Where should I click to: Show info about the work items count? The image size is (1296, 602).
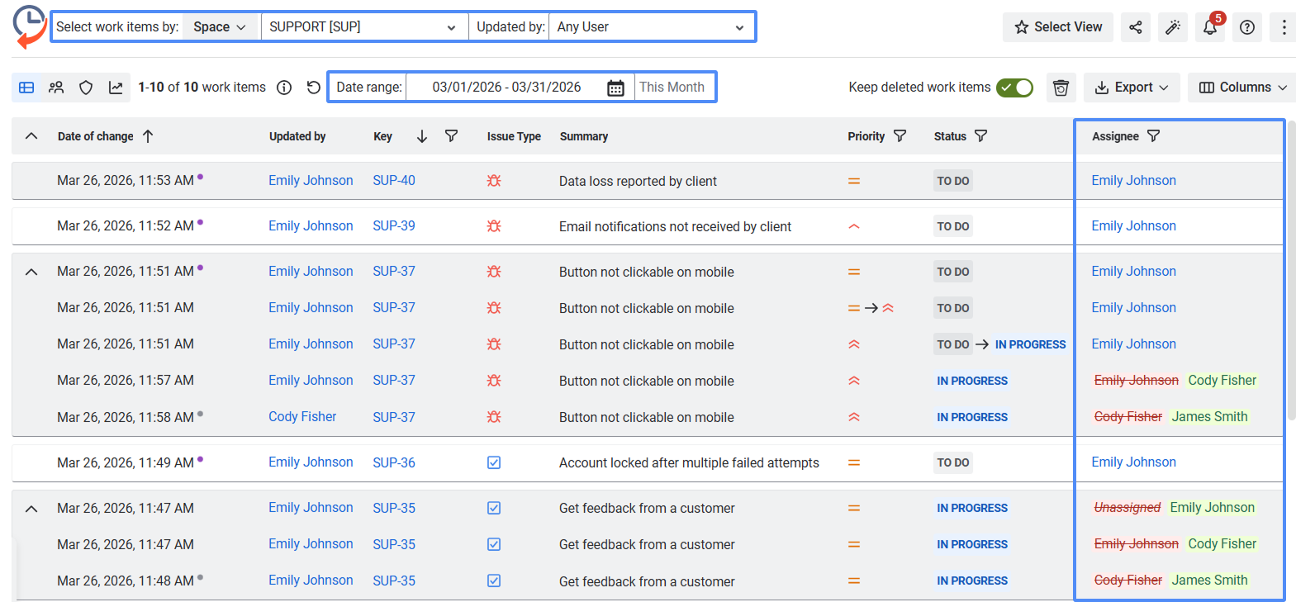(x=284, y=88)
